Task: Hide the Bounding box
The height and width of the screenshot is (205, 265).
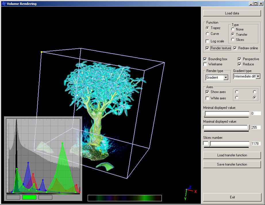Action: pyautogui.click(x=205, y=59)
